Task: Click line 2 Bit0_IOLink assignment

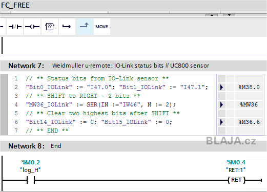Action: [70, 87]
